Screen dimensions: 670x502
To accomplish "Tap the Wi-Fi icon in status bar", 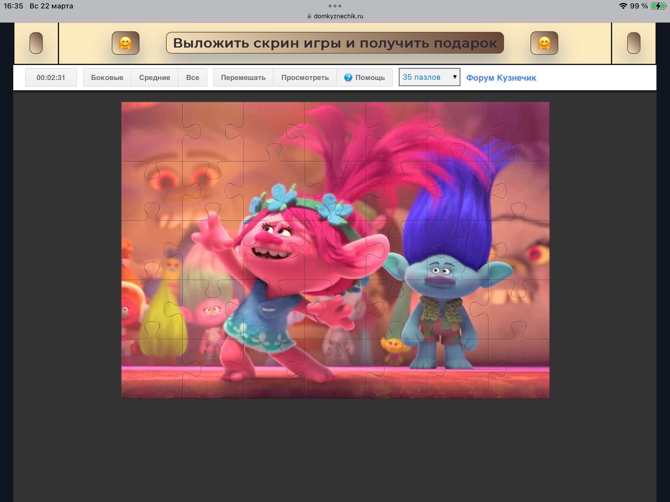I will pyautogui.click(x=623, y=6).
